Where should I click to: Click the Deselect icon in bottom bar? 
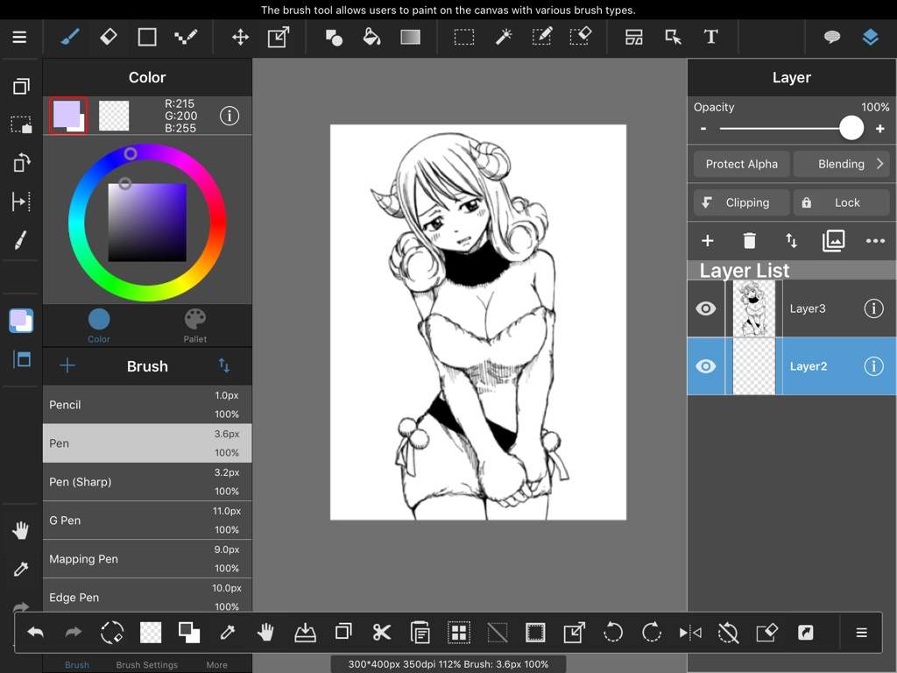[x=498, y=633]
